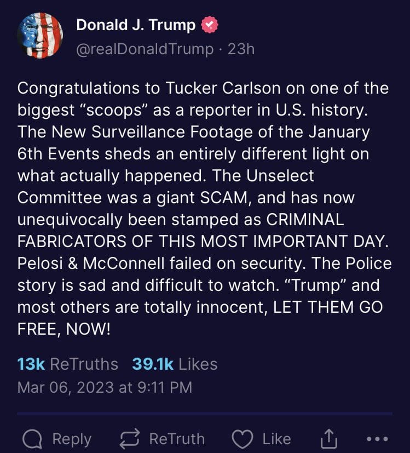Tap the Like heart icon
410x453 pixels.
point(242,439)
